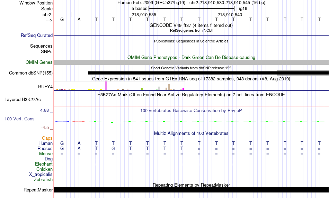Click the Scale label
Screen dimensions: 329x198
(x=47, y=9)
